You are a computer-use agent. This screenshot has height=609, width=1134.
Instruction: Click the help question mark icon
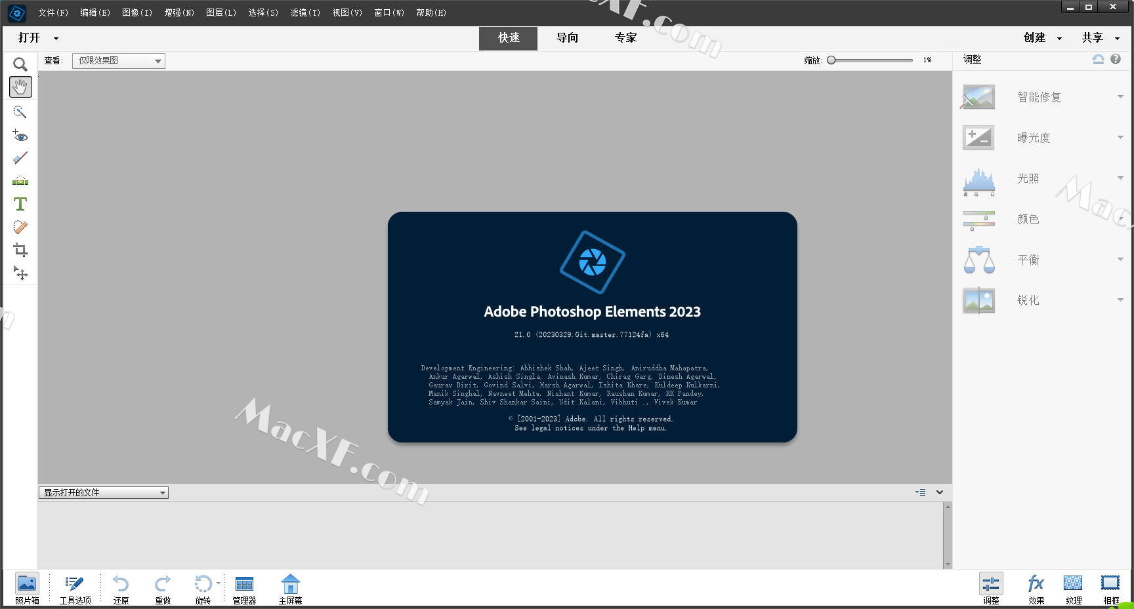point(1116,59)
